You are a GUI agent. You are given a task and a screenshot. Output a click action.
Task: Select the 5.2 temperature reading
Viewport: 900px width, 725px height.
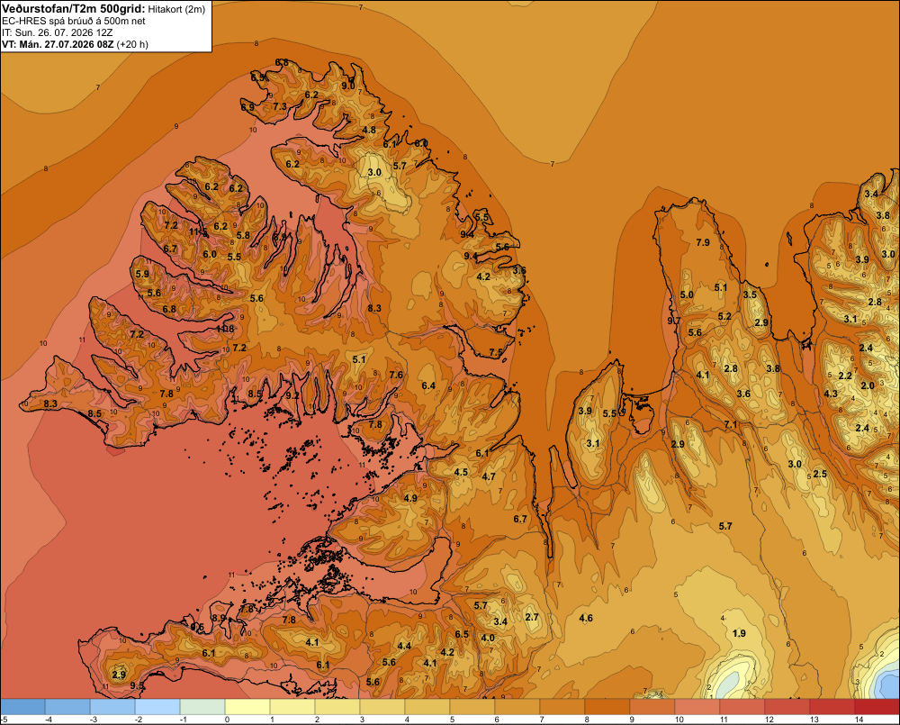coord(724,316)
